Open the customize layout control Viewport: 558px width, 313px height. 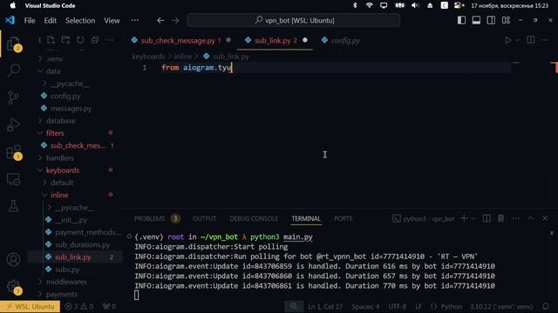[x=506, y=20]
